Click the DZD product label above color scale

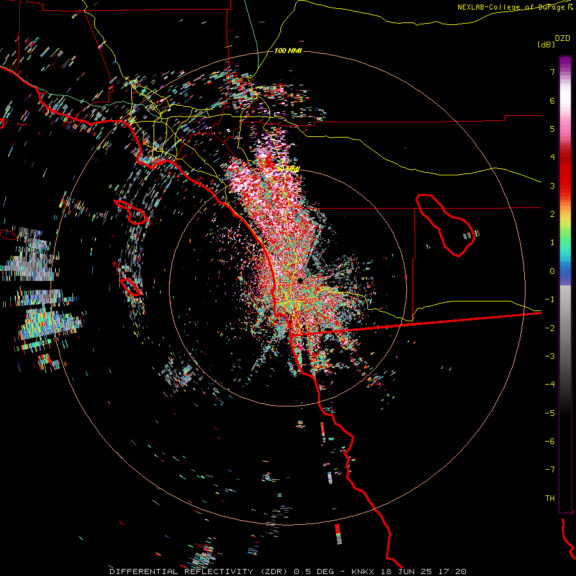(563, 38)
